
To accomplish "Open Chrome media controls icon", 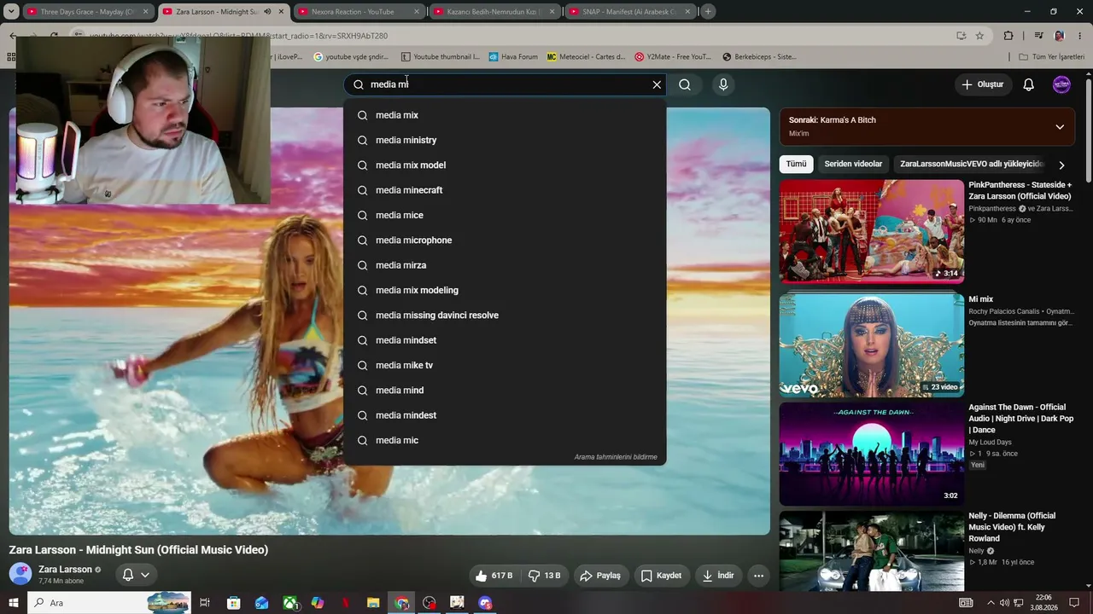I will (x=1038, y=36).
